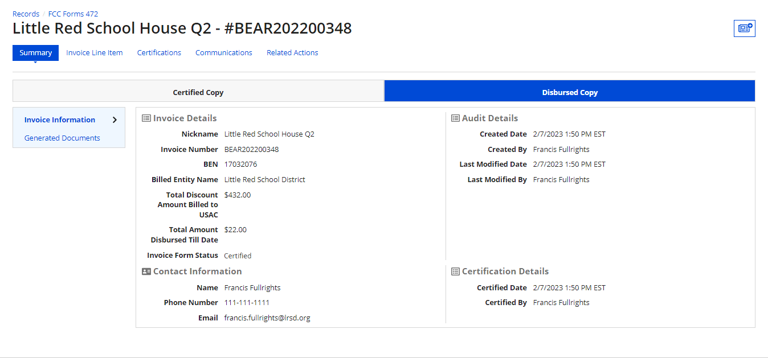Click the Invoice Details section list icon
Screen dimensions: 768x358
tap(146, 118)
